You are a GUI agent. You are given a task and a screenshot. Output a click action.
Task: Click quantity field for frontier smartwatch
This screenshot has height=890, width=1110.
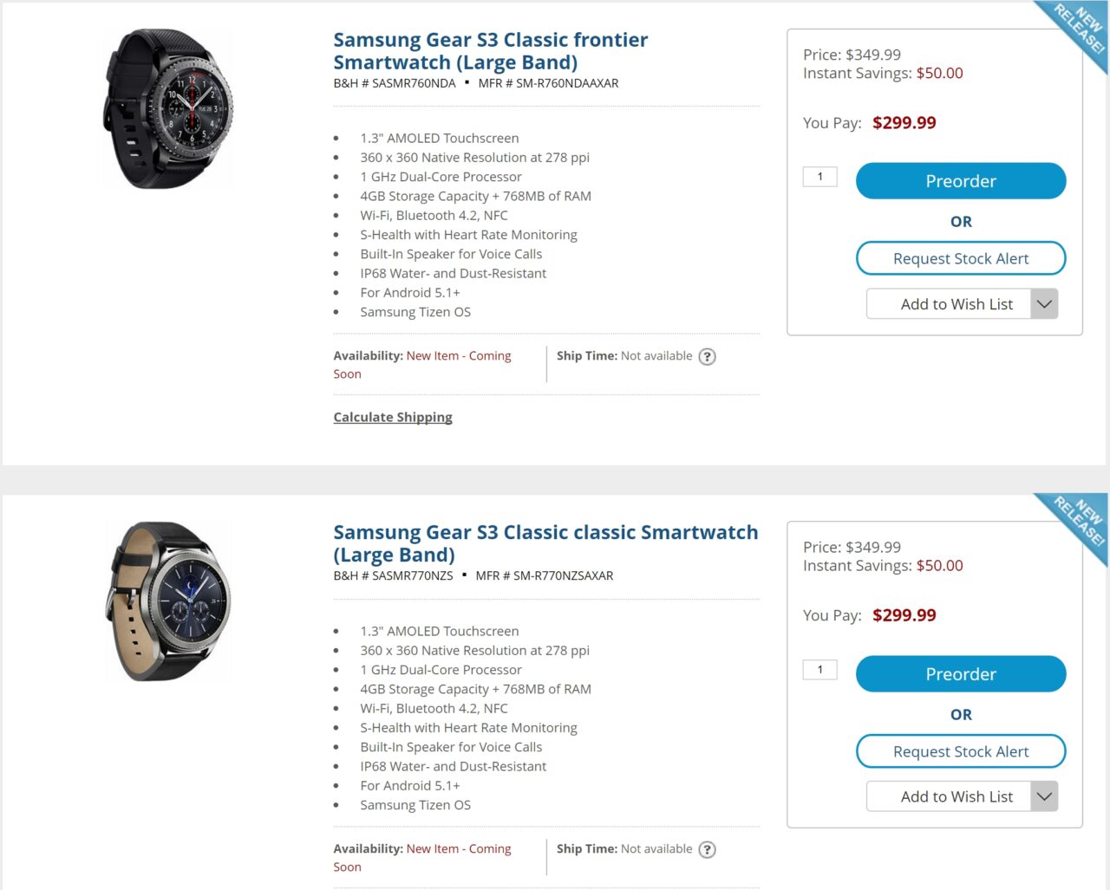pos(819,177)
